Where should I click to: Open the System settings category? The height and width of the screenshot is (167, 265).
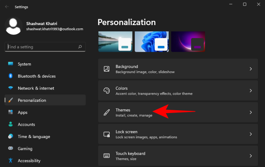[x=25, y=64]
